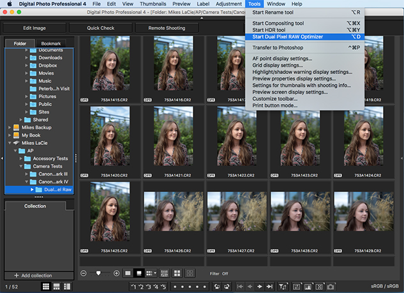The image size is (404, 293).
Task: Apply check mark 4 to image
Action: 156,287
